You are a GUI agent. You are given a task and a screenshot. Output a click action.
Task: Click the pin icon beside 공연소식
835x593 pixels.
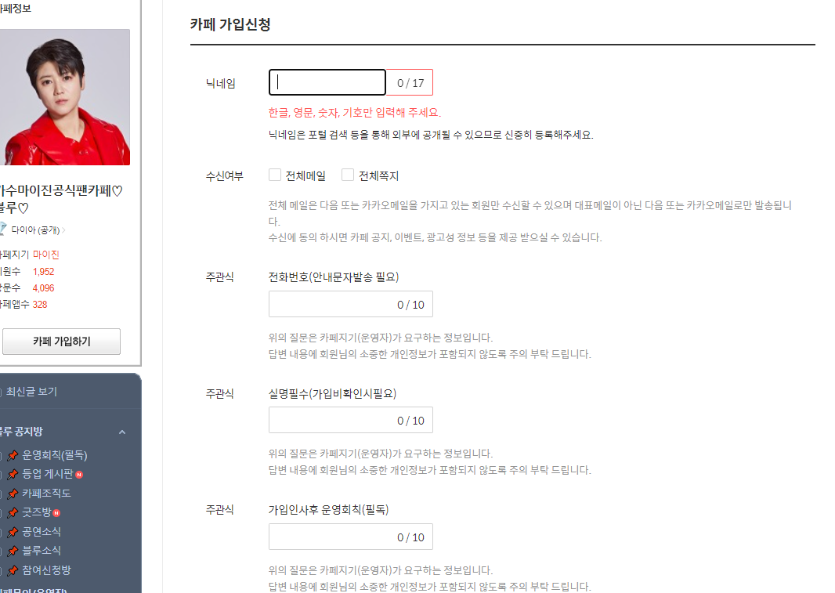coord(13,531)
